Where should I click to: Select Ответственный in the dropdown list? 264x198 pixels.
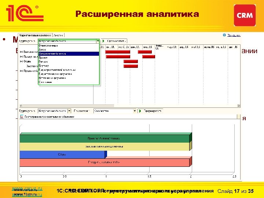pos(69,45)
